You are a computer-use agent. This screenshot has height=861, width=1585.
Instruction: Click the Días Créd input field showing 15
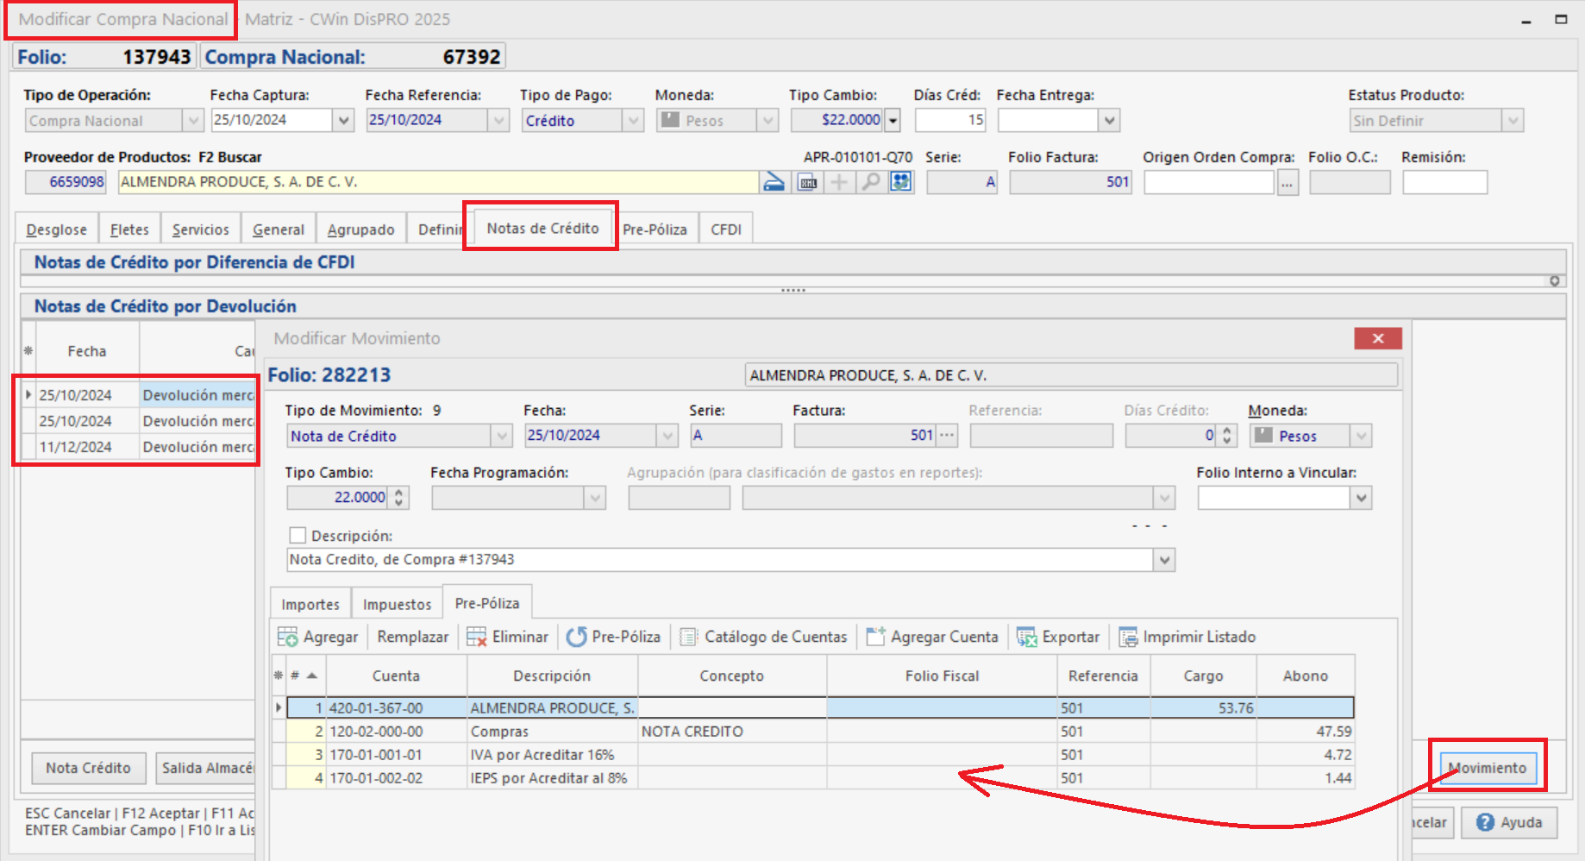click(x=950, y=121)
